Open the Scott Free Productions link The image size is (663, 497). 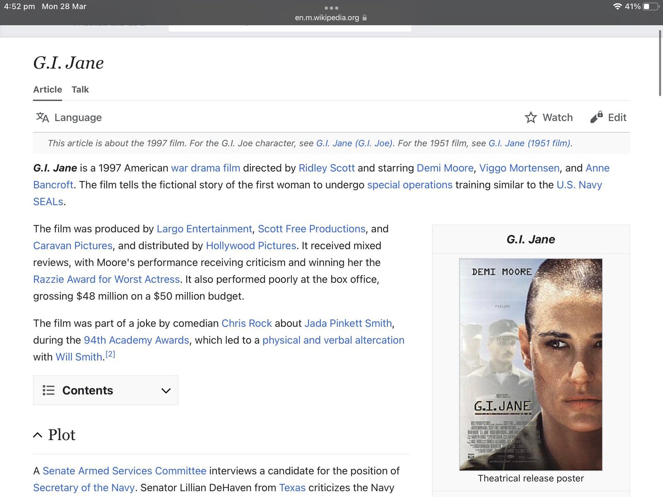(x=312, y=229)
